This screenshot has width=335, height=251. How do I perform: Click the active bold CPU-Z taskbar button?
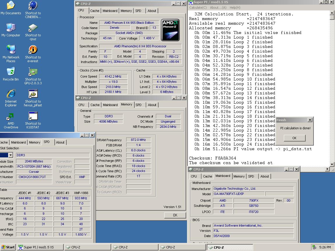point(230,248)
